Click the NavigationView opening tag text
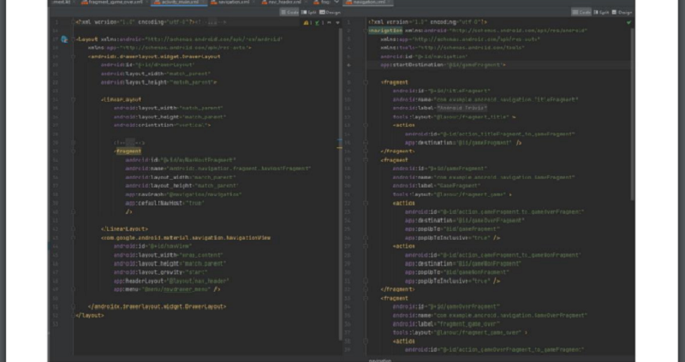Screen dimensions: 685x362 click(x=186, y=238)
